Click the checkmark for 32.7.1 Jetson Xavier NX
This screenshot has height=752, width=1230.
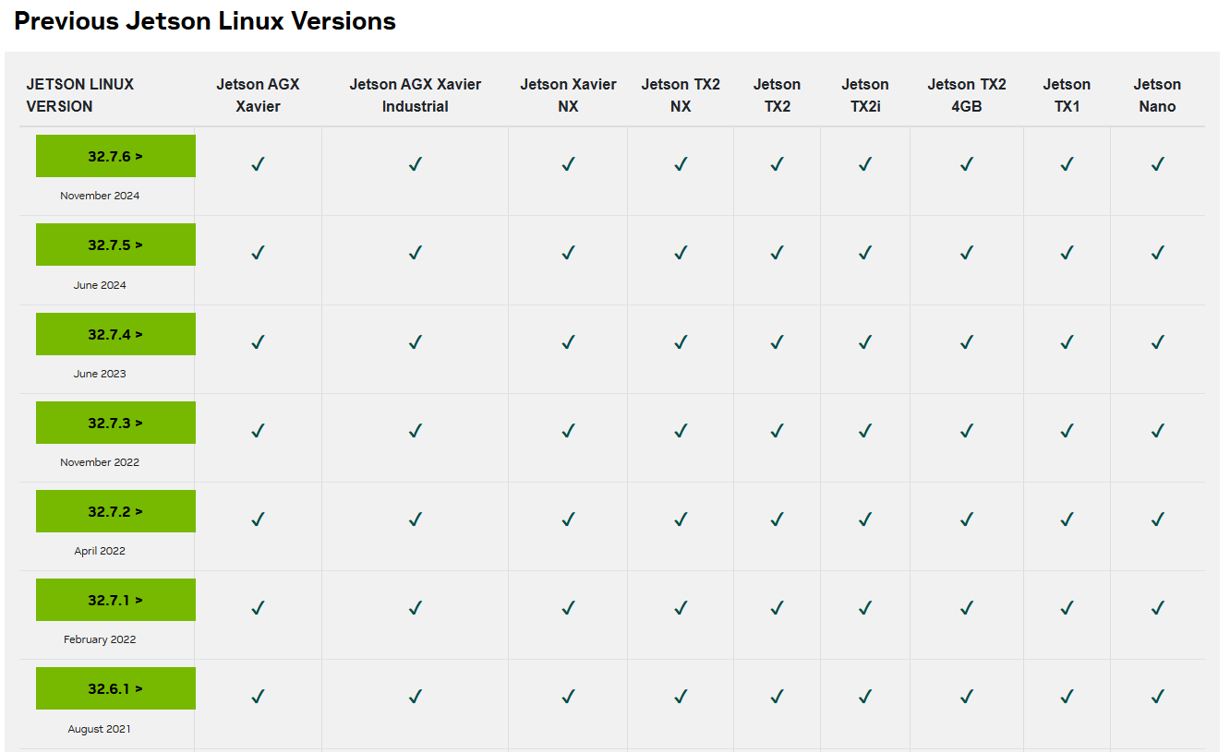(x=568, y=608)
